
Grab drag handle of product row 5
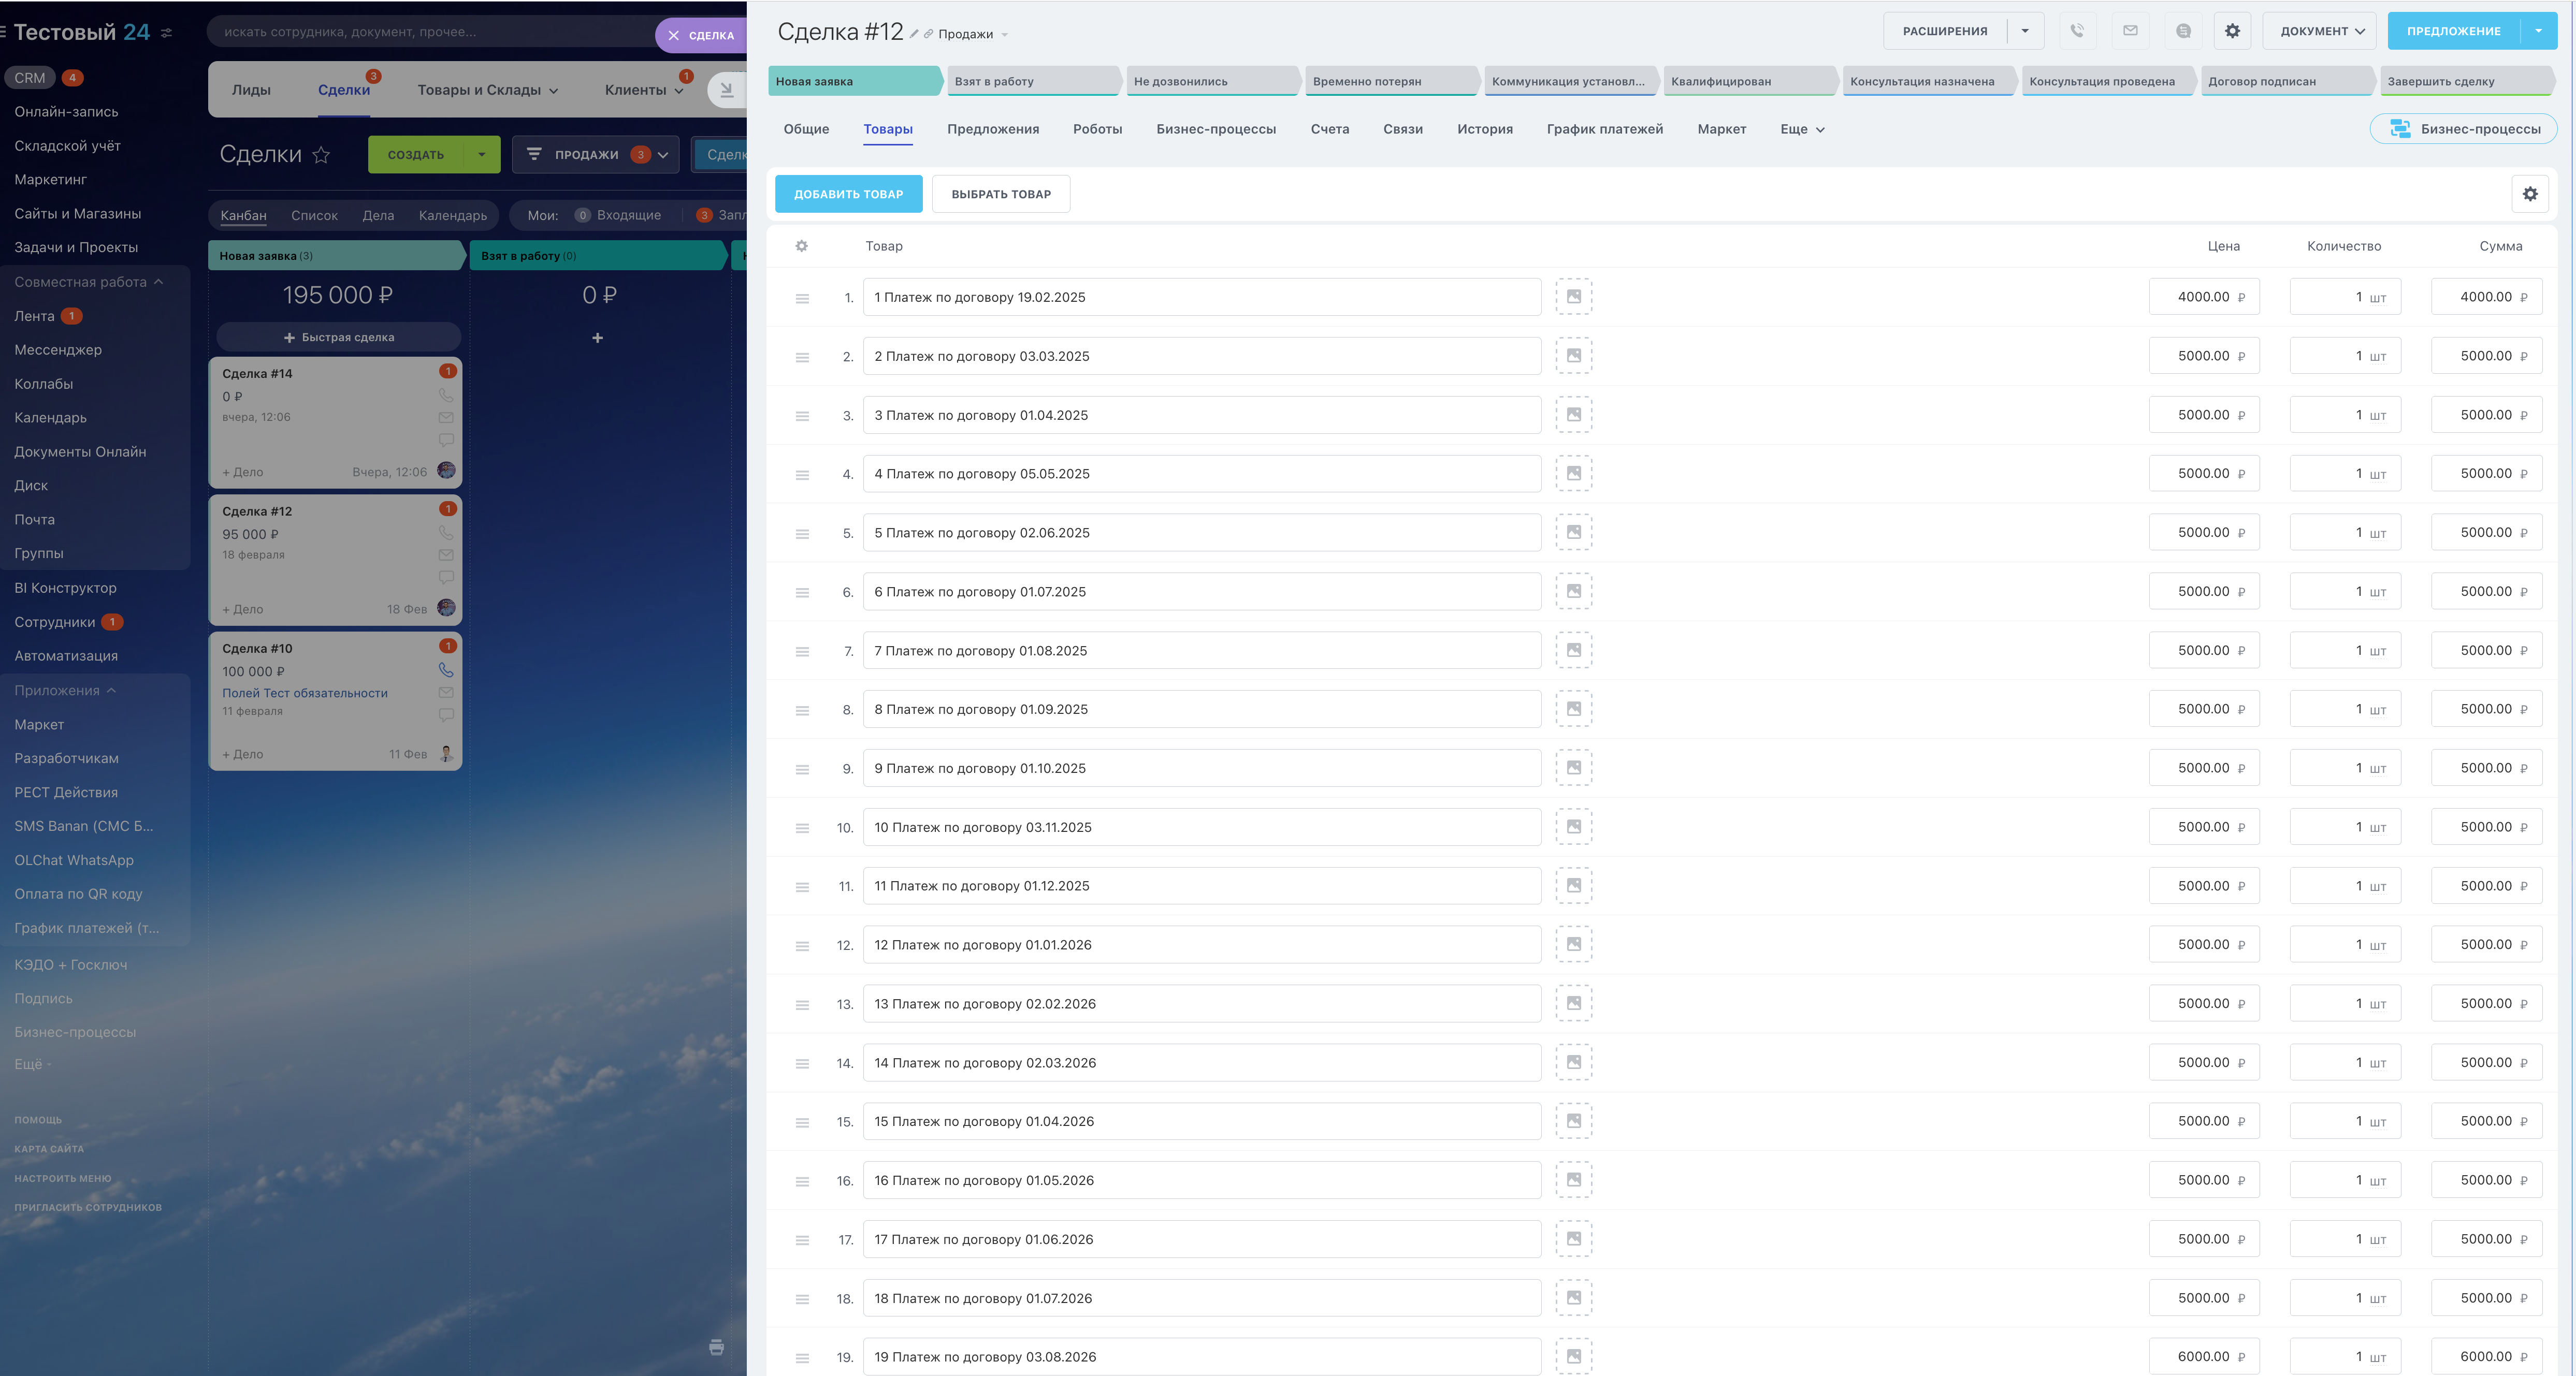tap(802, 534)
